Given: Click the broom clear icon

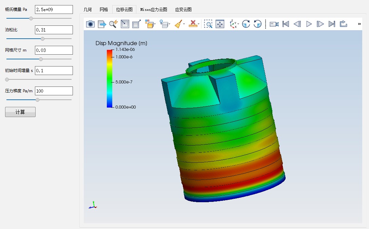Looking at the screenshot, I should (178, 24).
